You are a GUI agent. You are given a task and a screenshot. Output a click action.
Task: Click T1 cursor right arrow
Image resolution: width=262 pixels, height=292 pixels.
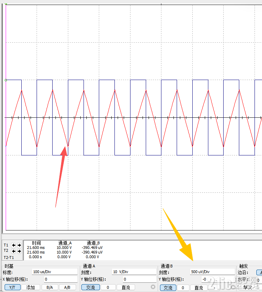pos(19,245)
